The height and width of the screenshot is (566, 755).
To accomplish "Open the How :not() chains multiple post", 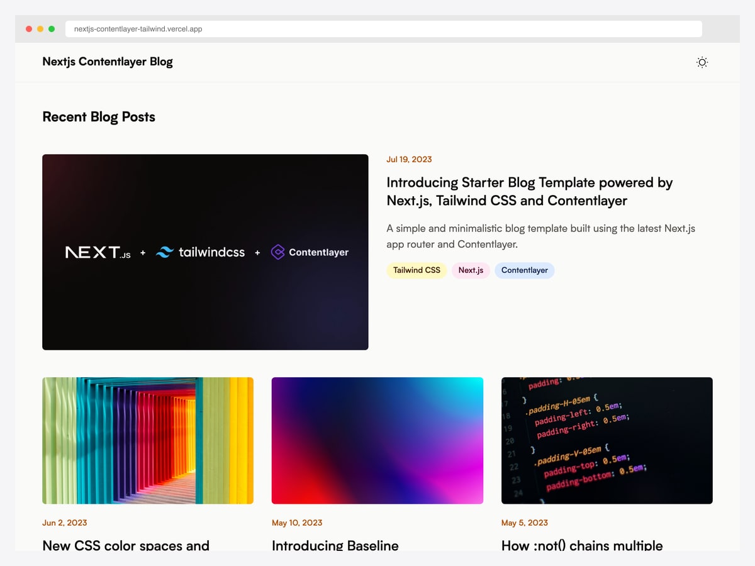I will [x=582, y=545].
